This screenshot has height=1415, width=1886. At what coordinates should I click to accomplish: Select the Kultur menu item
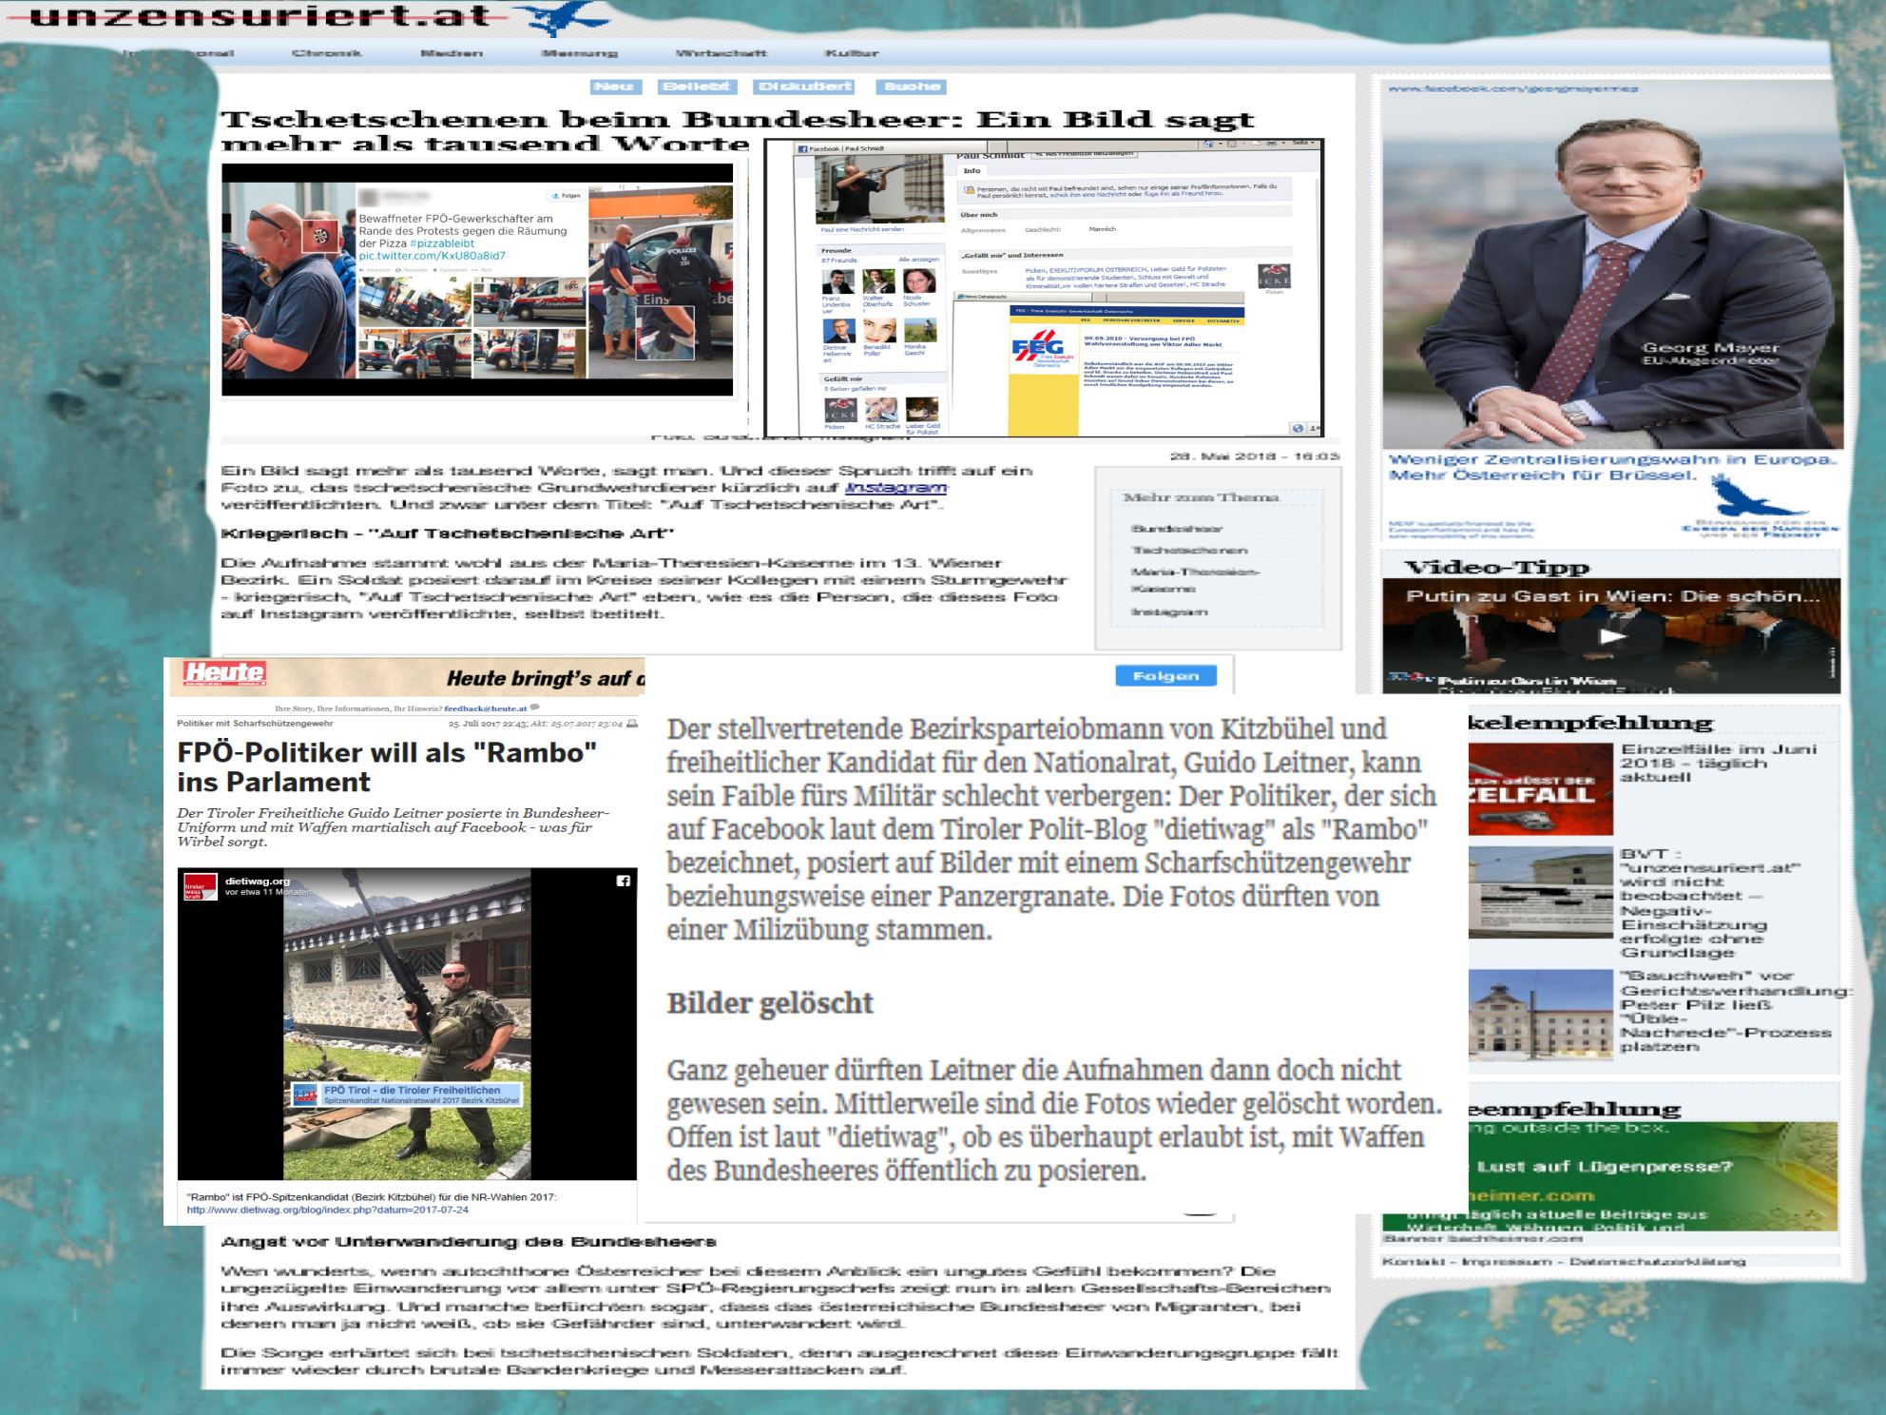click(851, 53)
